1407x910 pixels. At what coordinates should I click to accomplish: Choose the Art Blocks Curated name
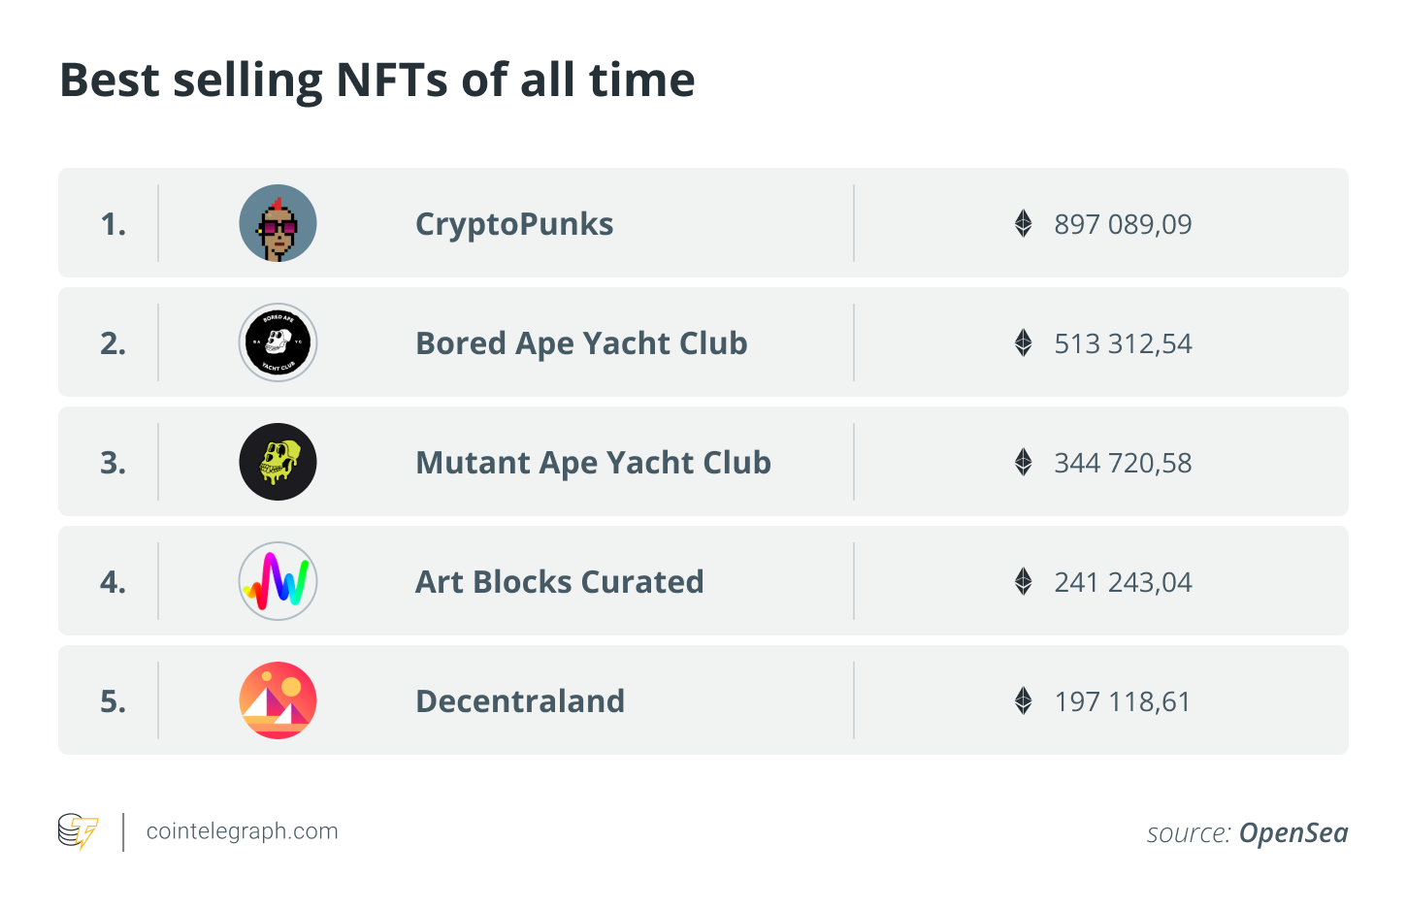click(x=560, y=582)
